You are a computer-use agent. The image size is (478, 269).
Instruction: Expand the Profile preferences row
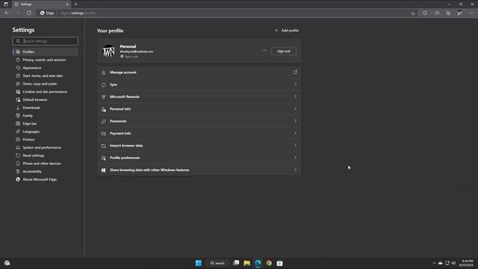click(x=199, y=158)
